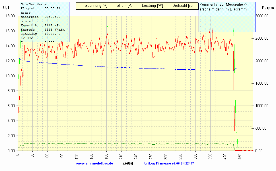Select the Kapazität 1669 mAh row
The image size is (276, 171).
[40, 25]
